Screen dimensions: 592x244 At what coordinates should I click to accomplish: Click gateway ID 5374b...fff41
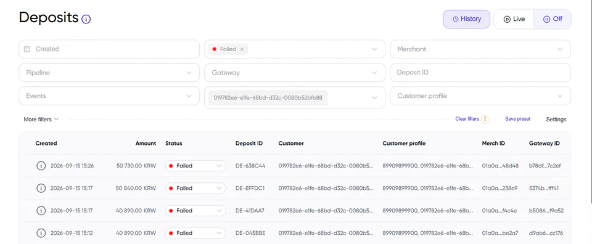tap(544, 188)
